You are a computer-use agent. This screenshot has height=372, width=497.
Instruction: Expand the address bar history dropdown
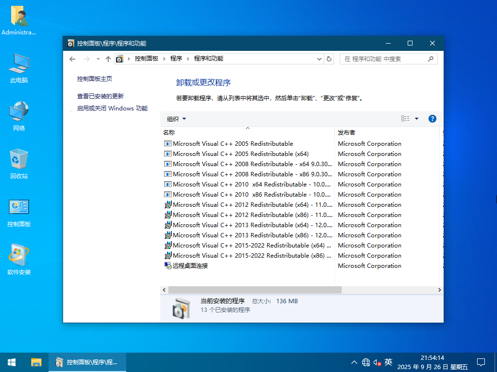click(x=319, y=59)
